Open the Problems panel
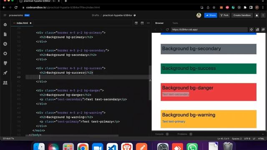 click(x=182, y=134)
